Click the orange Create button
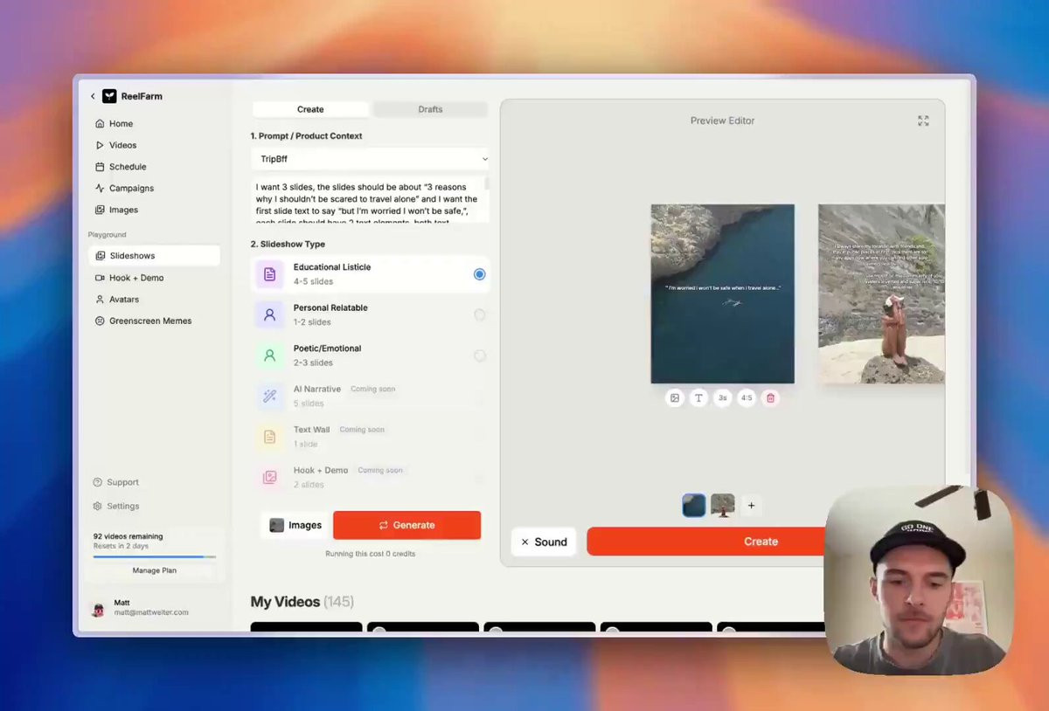This screenshot has height=711, width=1049. point(761,542)
